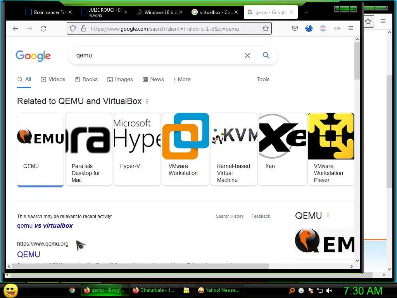Reload the current Google page
The width and height of the screenshot is (397, 298).
[x=43, y=29]
